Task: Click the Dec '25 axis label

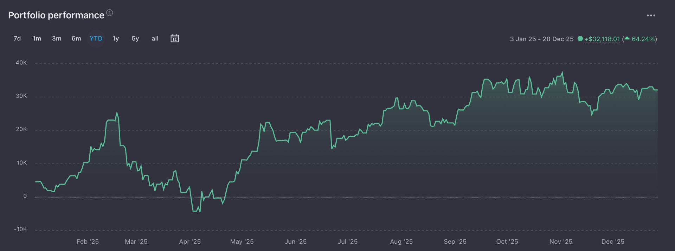Action: pos(613,242)
